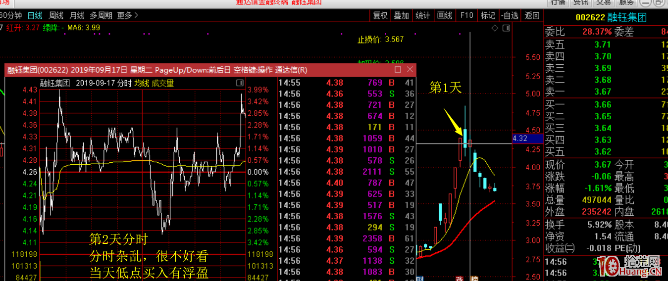
Task: Open the 资讯 menu at top right
Action: 580,2
